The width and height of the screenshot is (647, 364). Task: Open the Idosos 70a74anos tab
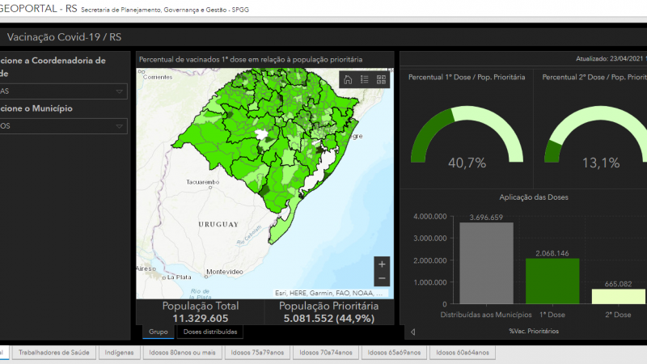click(x=326, y=353)
